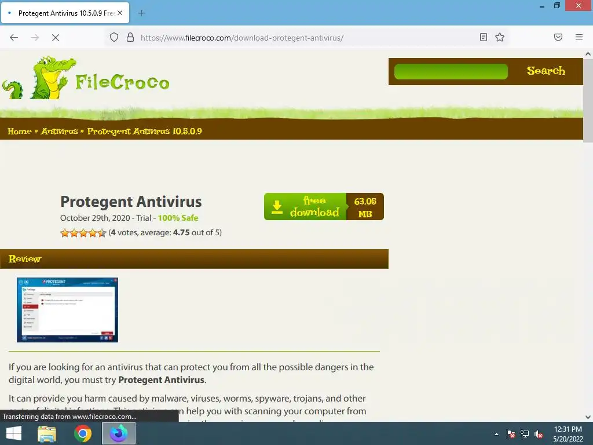Stop page loading with the X button
Viewport: 593px width, 445px height.
[56, 38]
